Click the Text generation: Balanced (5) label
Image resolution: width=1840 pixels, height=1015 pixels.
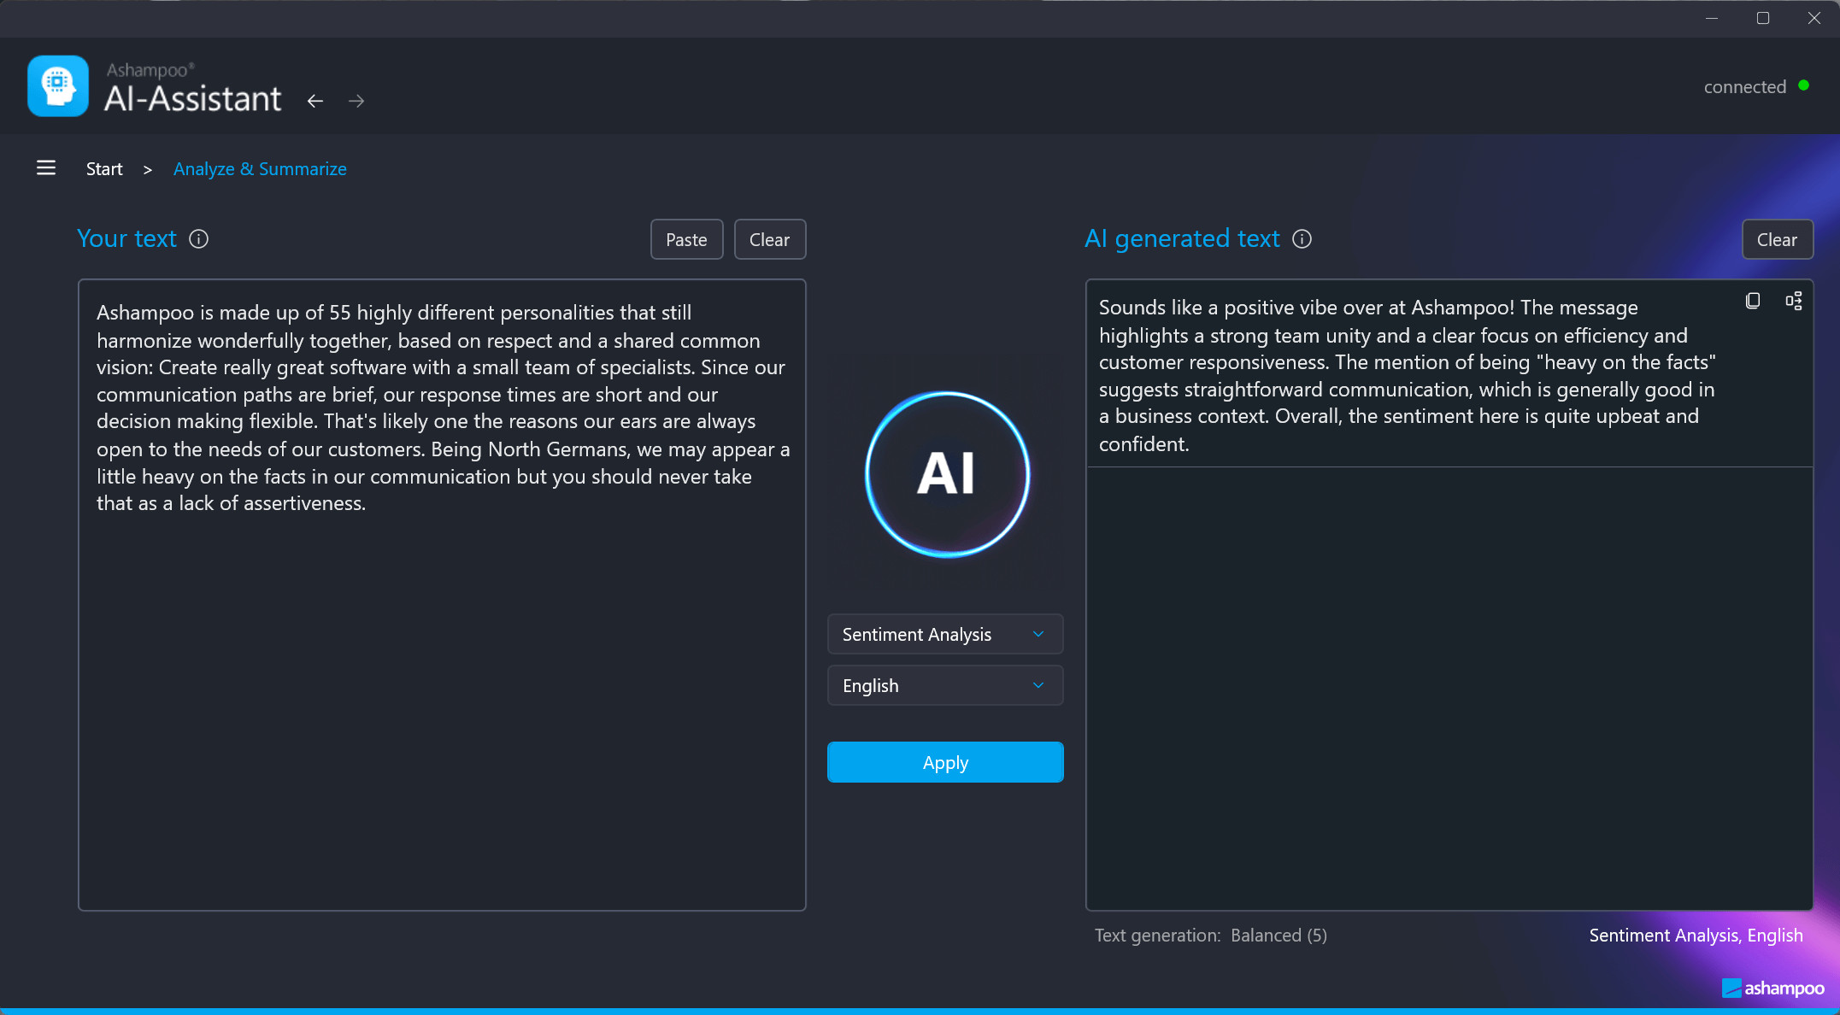[1211, 936]
